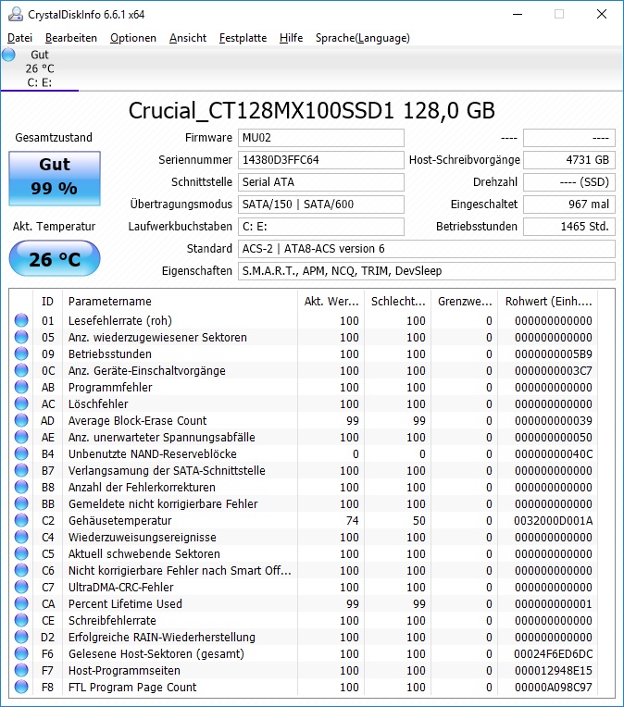Click status orb for Unbenutzte NAND-Reserveblöcke

coord(21,453)
